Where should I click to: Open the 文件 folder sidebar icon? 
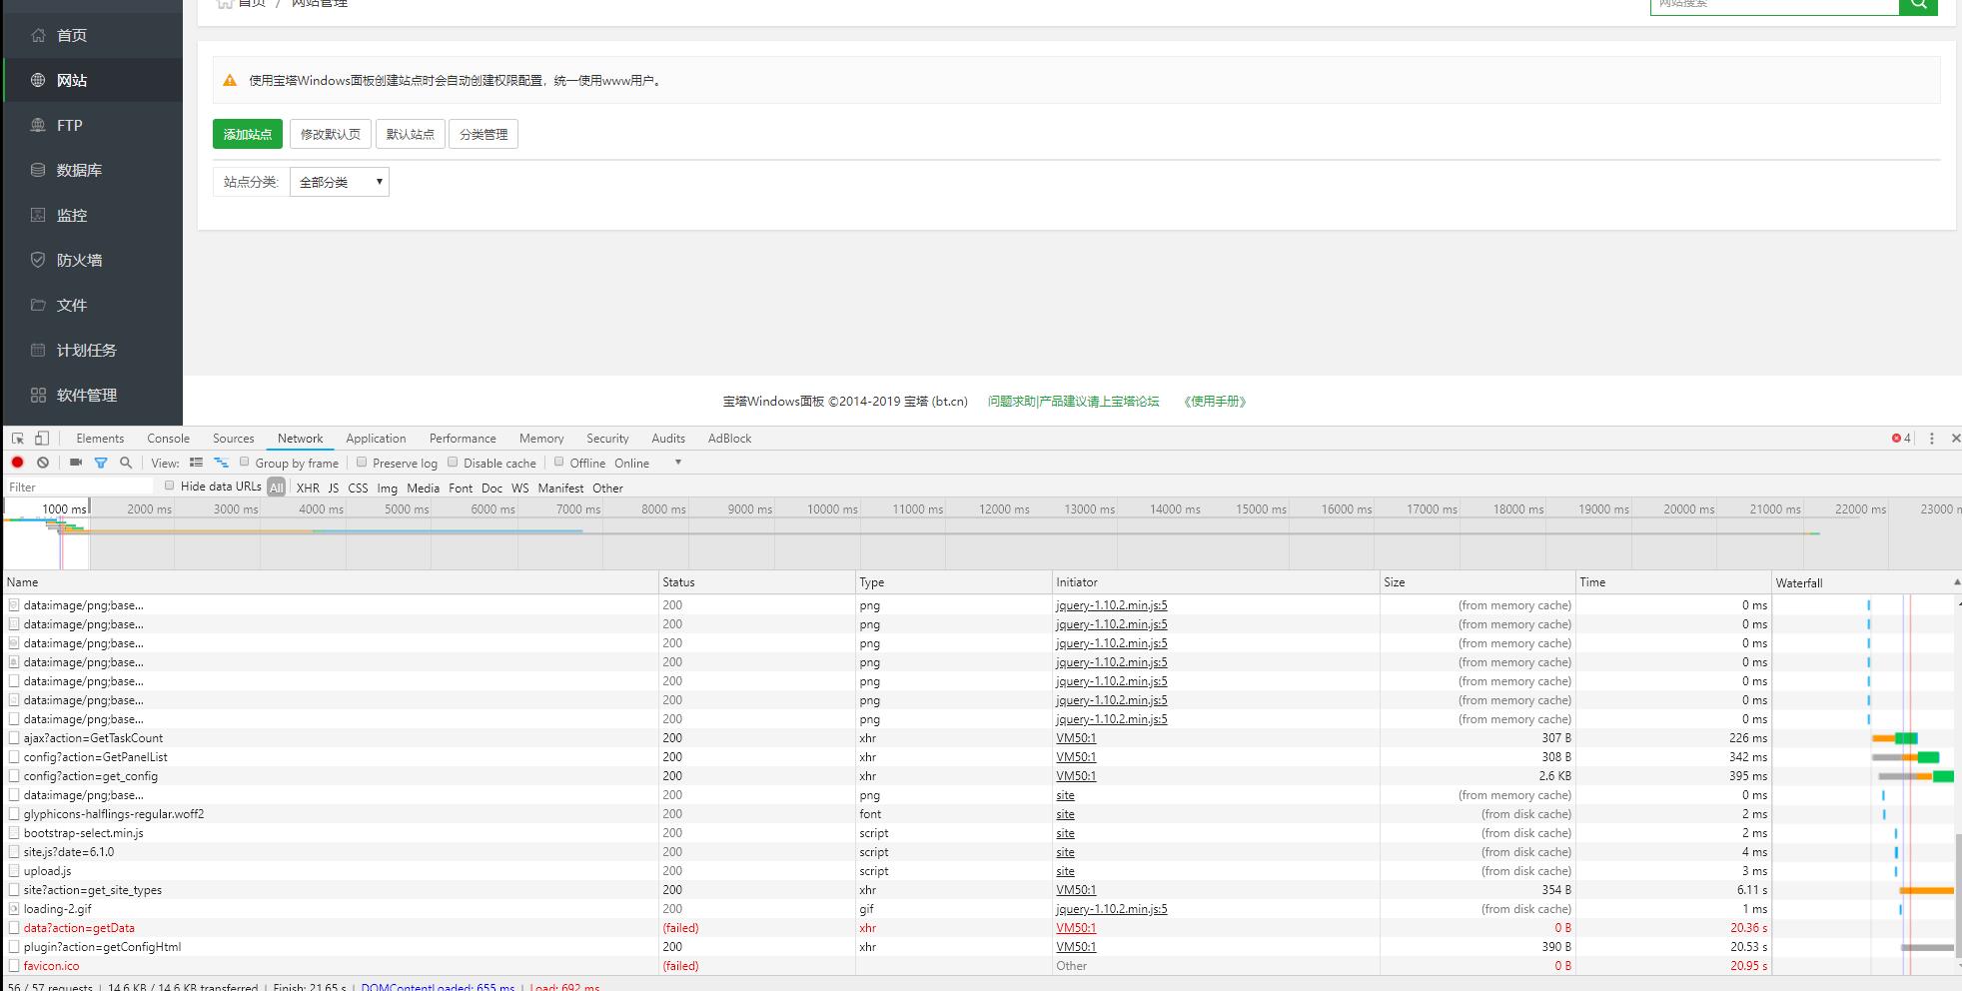(x=38, y=305)
